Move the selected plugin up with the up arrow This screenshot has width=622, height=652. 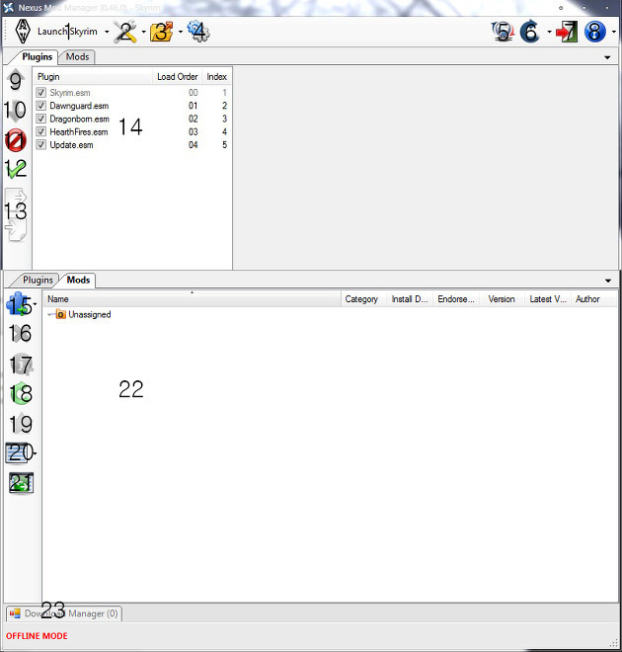[16, 80]
